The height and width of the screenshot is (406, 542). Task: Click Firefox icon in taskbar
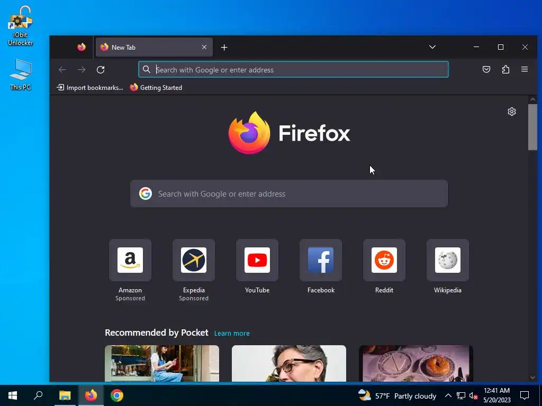click(x=91, y=395)
